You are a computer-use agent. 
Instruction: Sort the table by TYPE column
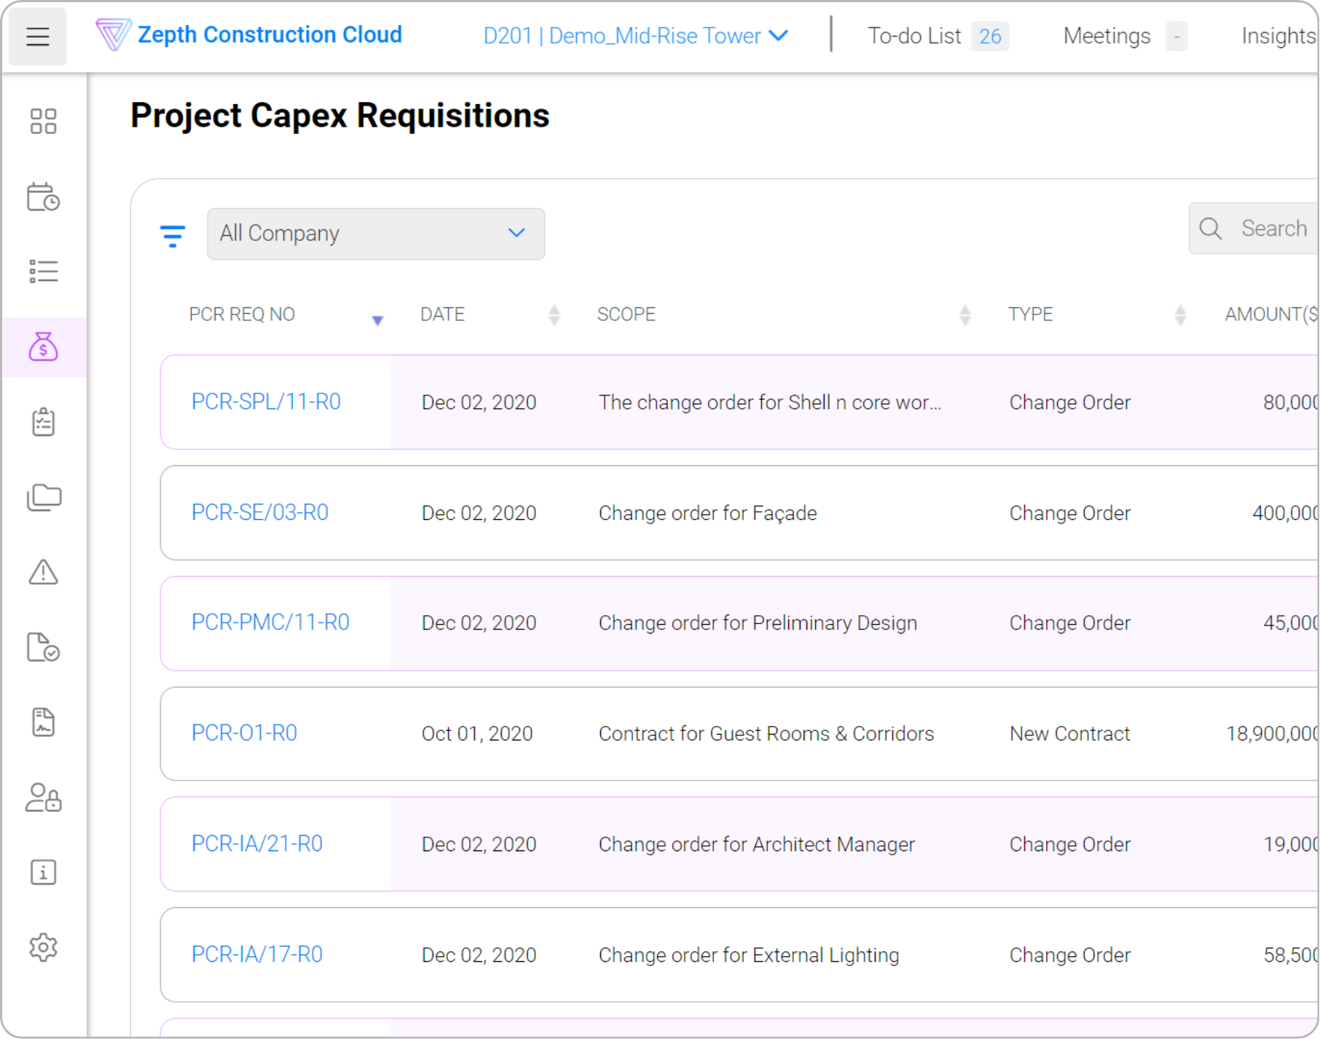pos(1180,315)
